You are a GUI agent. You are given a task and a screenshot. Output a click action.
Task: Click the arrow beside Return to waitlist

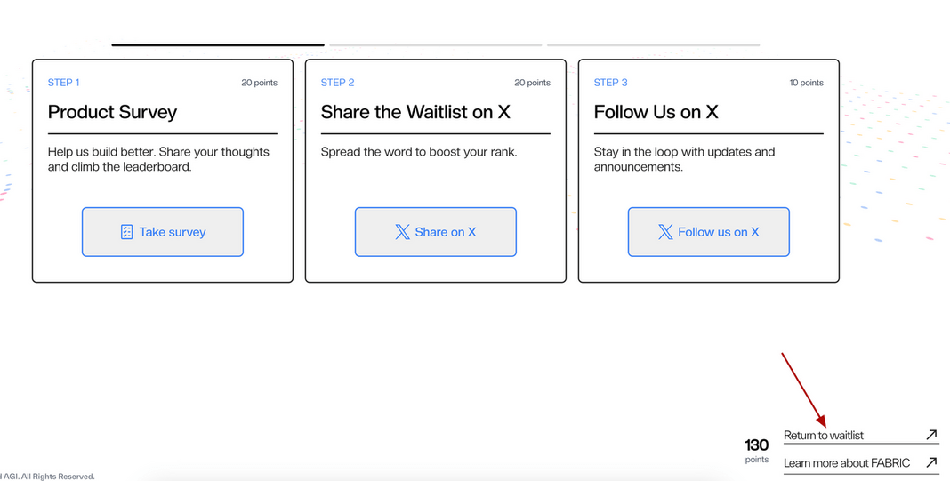pyautogui.click(x=931, y=435)
